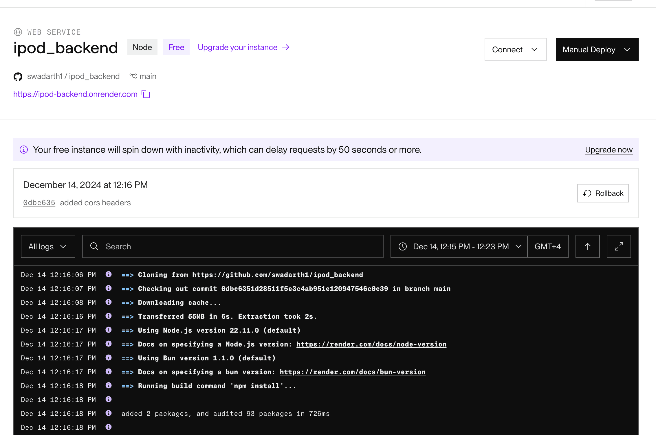Open the All logs filter dropdown
This screenshot has height=435, width=656.
click(x=48, y=246)
